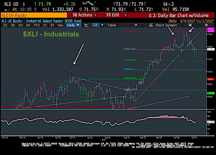Select the 1D time range
Image resolution: width=216 pixels, height=155 pixels.
coord(5,25)
